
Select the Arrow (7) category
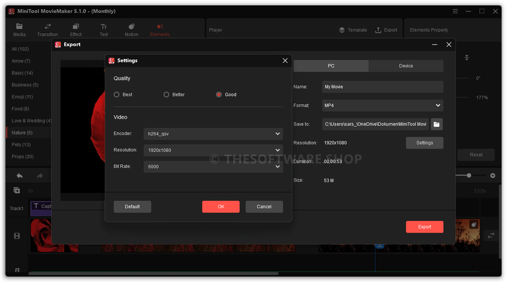click(21, 61)
